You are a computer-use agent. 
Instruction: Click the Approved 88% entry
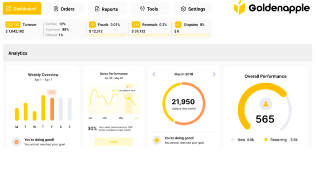coord(57,30)
